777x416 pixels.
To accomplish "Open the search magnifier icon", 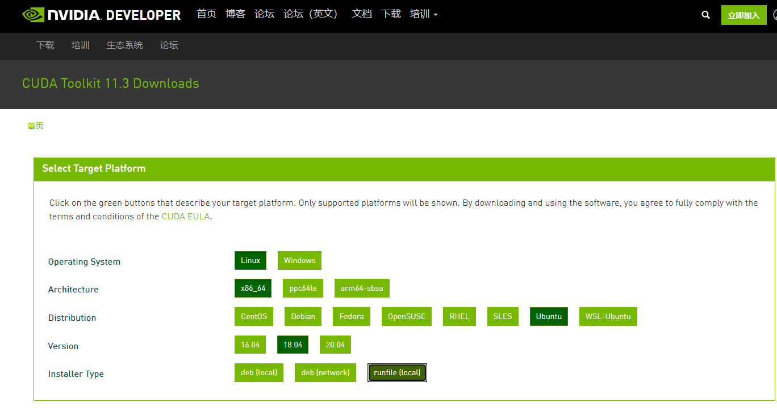I will (x=705, y=15).
